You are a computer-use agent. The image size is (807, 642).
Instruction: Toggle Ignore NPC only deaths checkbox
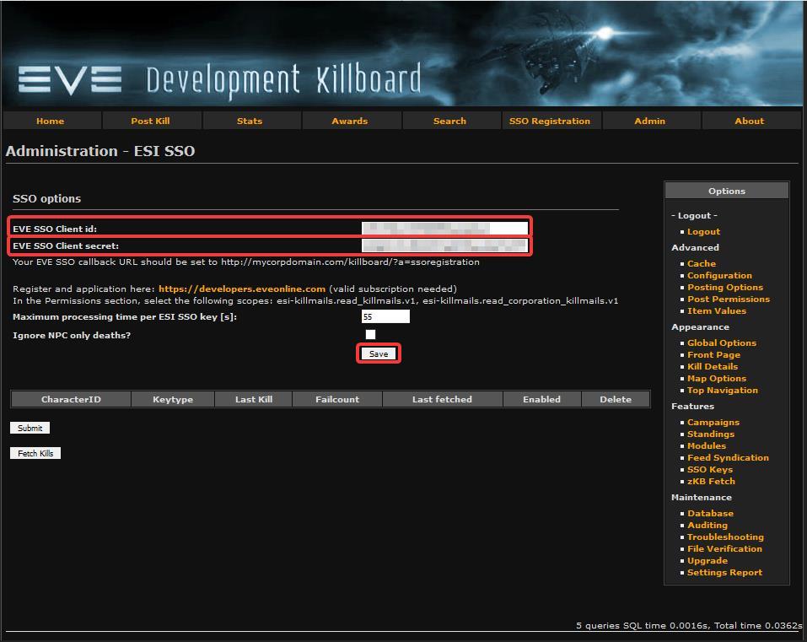click(370, 335)
